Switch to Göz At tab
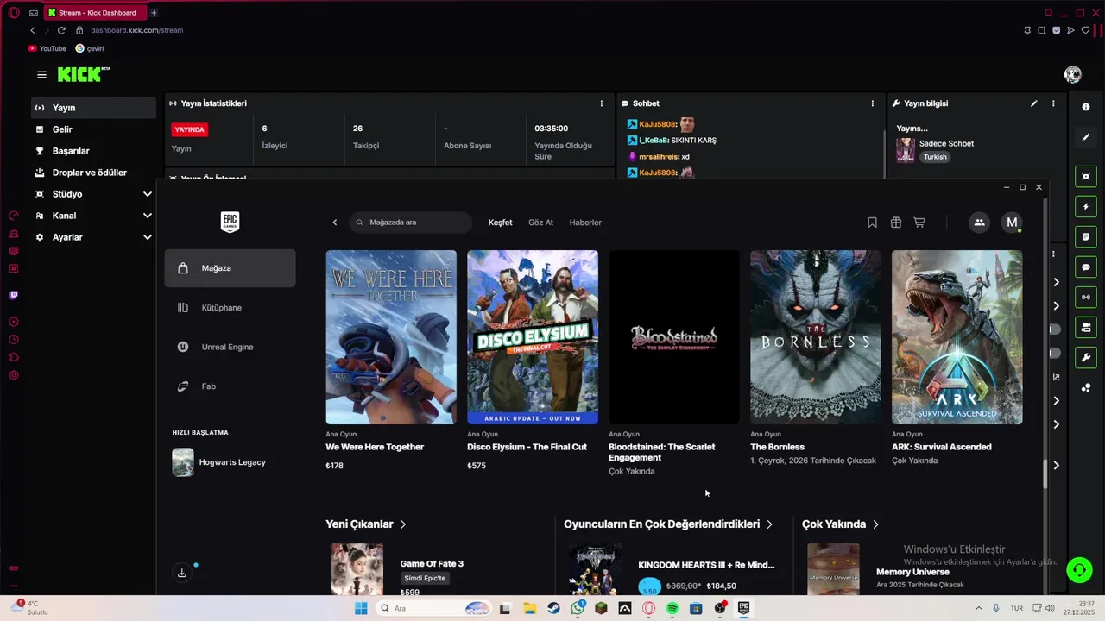 tap(540, 223)
